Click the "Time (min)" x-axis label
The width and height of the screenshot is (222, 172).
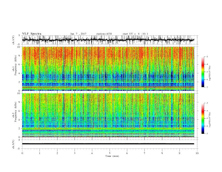point(112,156)
